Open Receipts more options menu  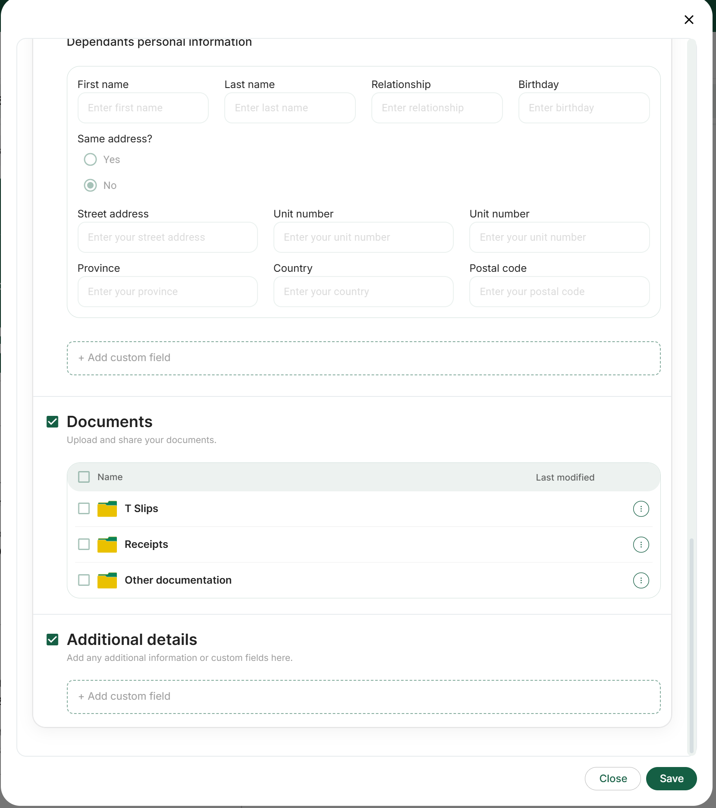[641, 544]
